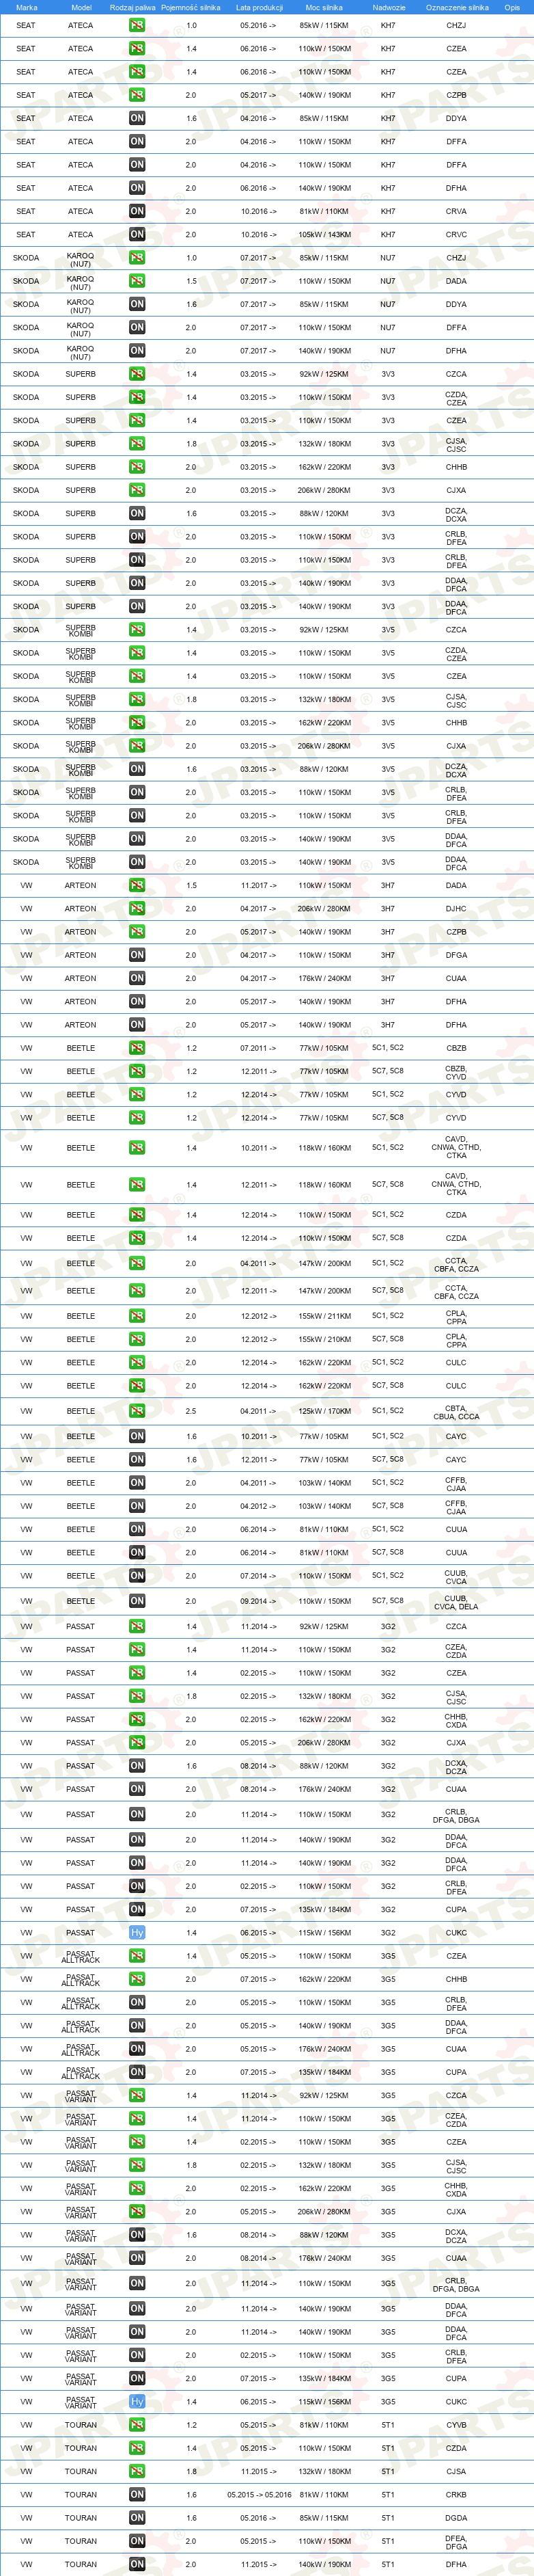This screenshot has width=534, height=2576.
Task: Select the '105kW / 143KM' power cell
Action: pos(324,235)
